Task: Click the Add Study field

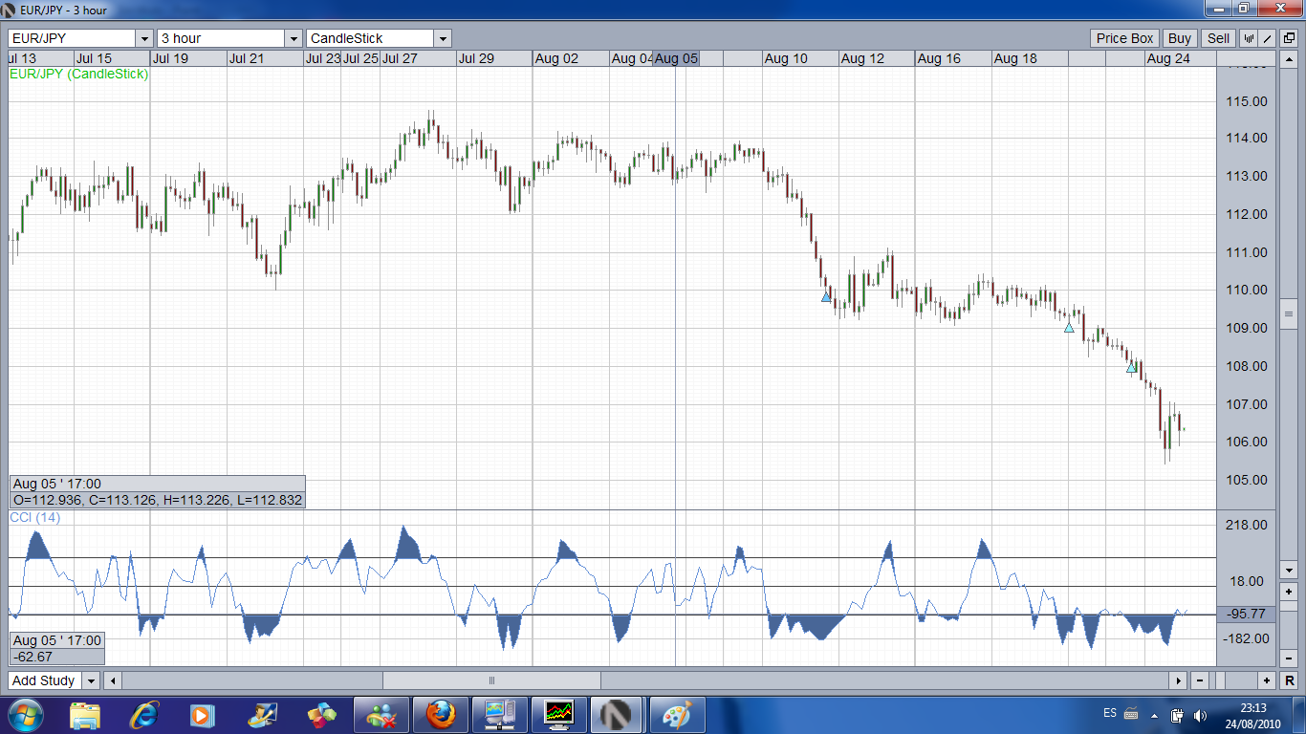Action: click(x=45, y=680)
